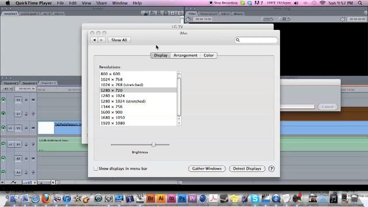
Task: Open the volume menu bar icon
Action: (x=296, y=3)
